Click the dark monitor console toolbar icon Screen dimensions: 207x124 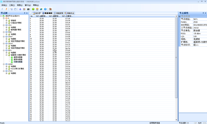pos(28,9)
